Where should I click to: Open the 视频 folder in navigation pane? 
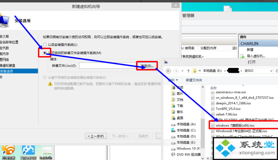pyautogui.click(x=178, y=87)
